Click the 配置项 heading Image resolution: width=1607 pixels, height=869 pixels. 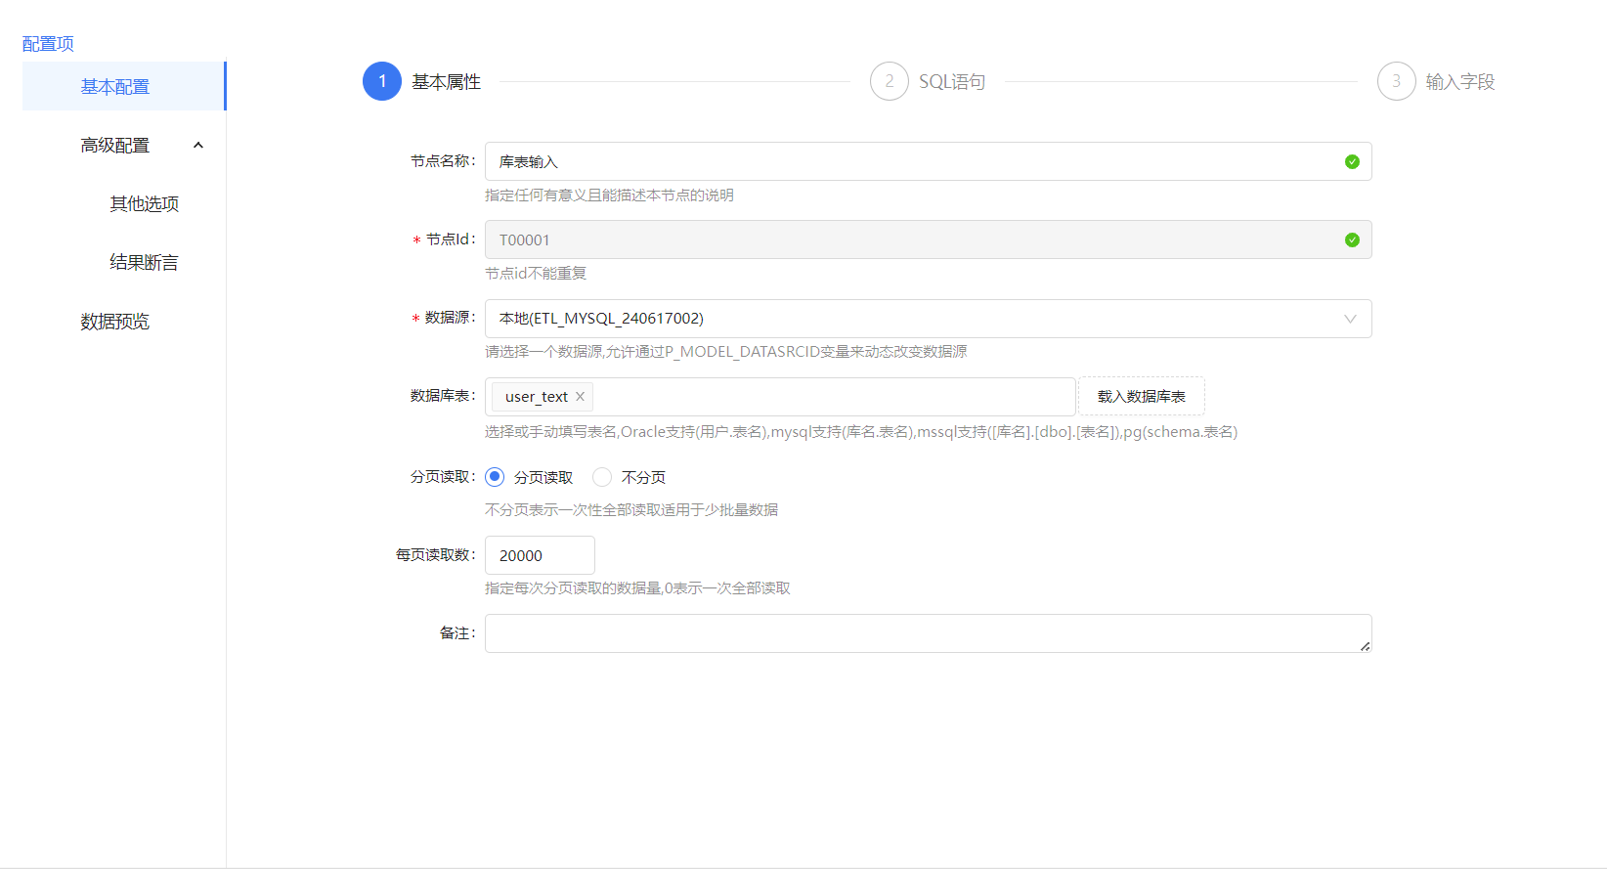(48, 44)
